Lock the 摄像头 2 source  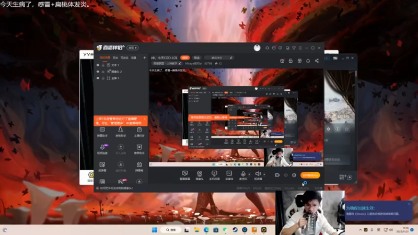(103, 72)
